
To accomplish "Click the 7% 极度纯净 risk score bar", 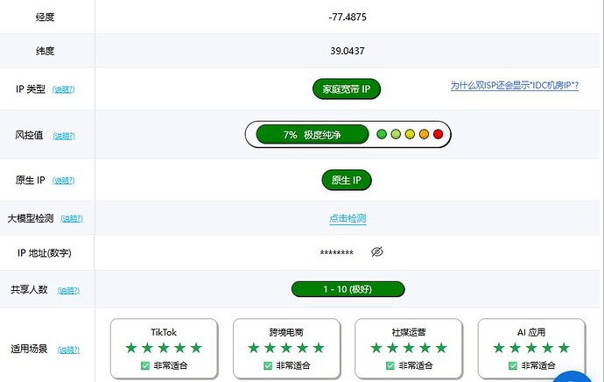I will pyautogui.click(x=313, y=135).
